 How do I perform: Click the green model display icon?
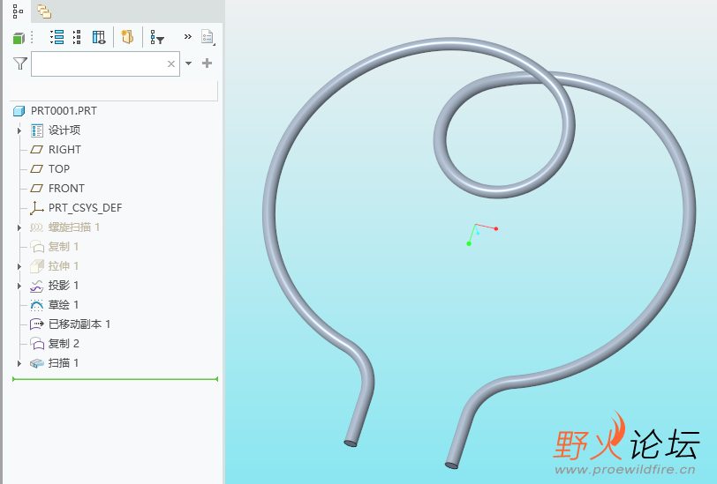click(19, 38)
